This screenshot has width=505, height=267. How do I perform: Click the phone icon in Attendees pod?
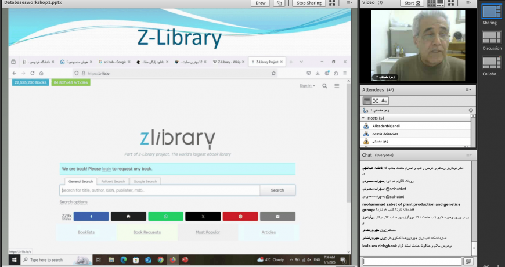[365, 110]
